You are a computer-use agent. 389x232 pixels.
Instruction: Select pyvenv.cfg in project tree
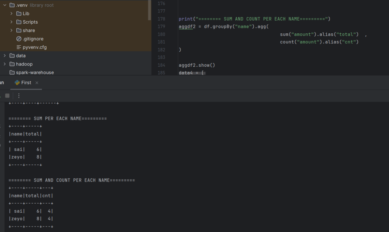click(35, 47)
